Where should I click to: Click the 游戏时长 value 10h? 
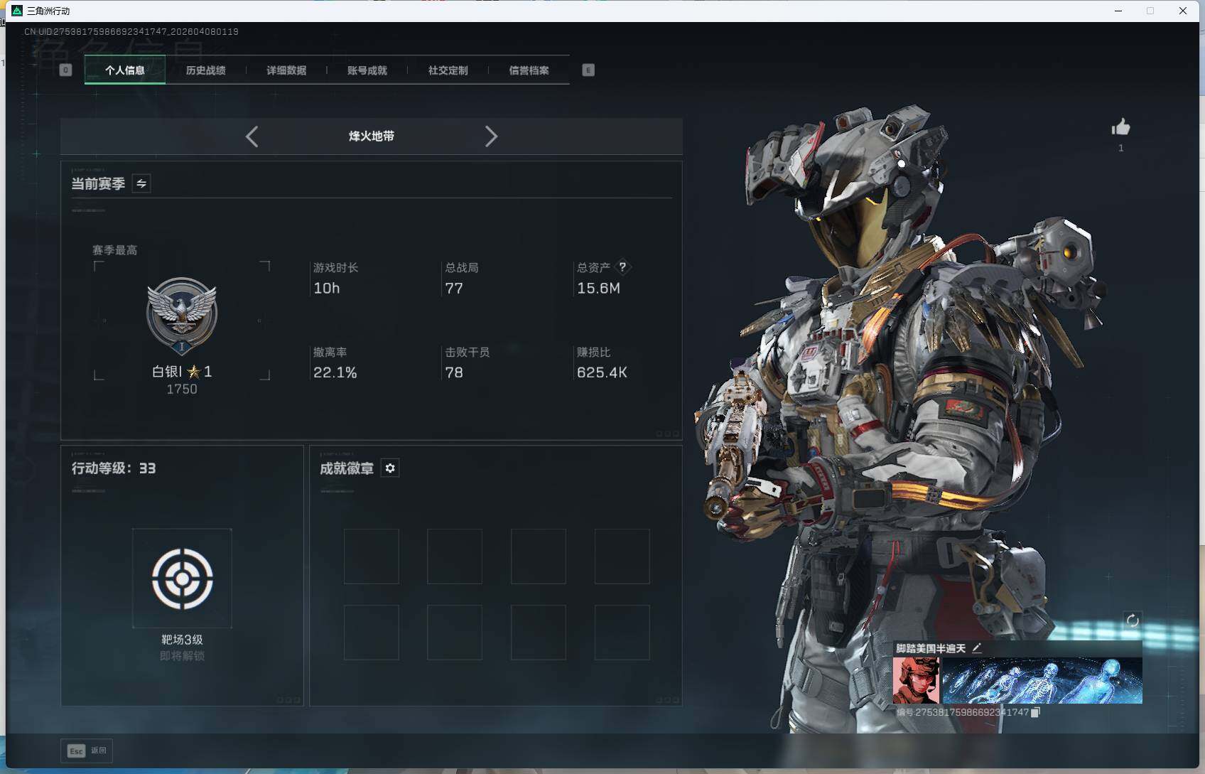(x=327, y=289)
